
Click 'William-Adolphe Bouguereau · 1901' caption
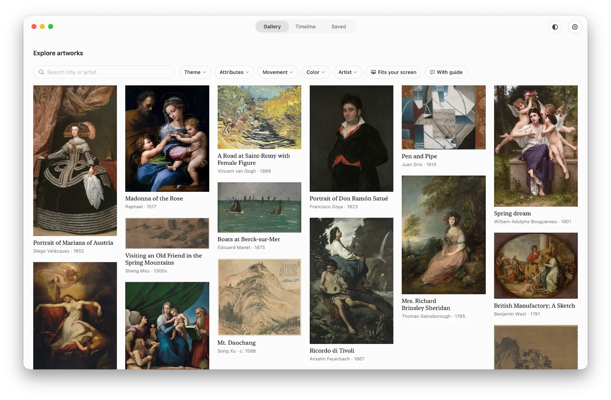(532, 222)
